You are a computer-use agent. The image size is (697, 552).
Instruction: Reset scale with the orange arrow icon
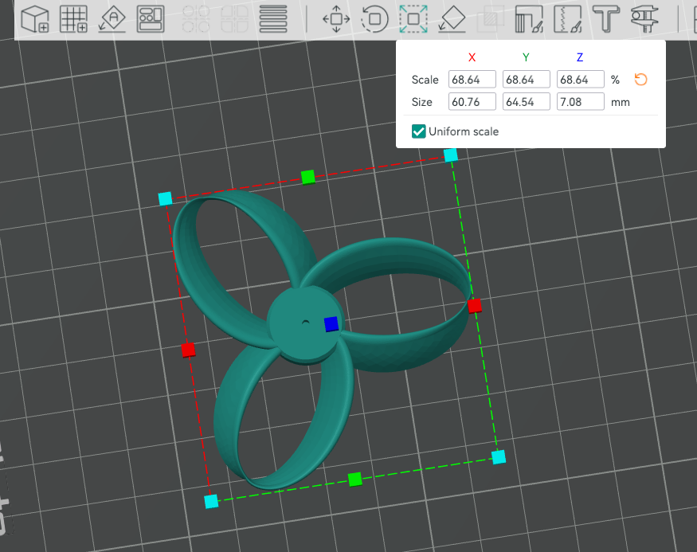coord(640,80)
